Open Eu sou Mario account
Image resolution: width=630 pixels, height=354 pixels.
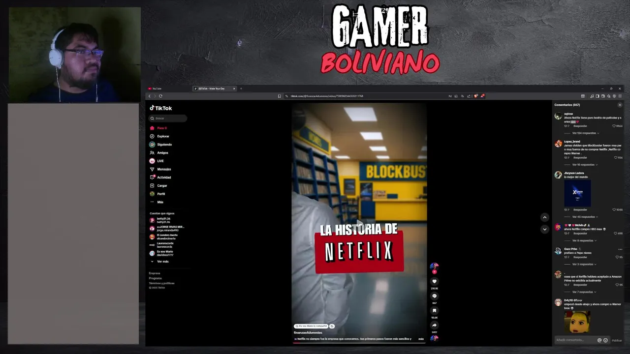coord(162,253)
